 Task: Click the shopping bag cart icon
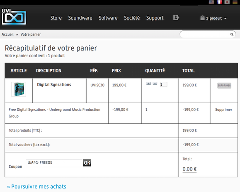[x=202, y=18]
